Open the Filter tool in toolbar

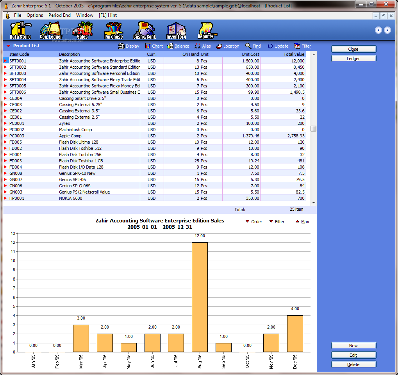click(303, 46)
